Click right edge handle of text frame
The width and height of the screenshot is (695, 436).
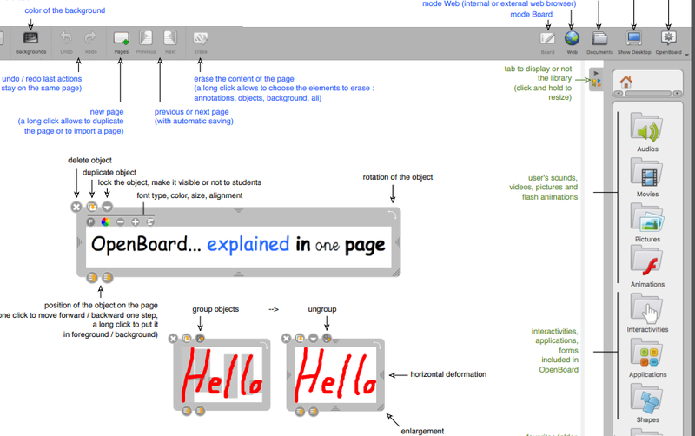398,242
